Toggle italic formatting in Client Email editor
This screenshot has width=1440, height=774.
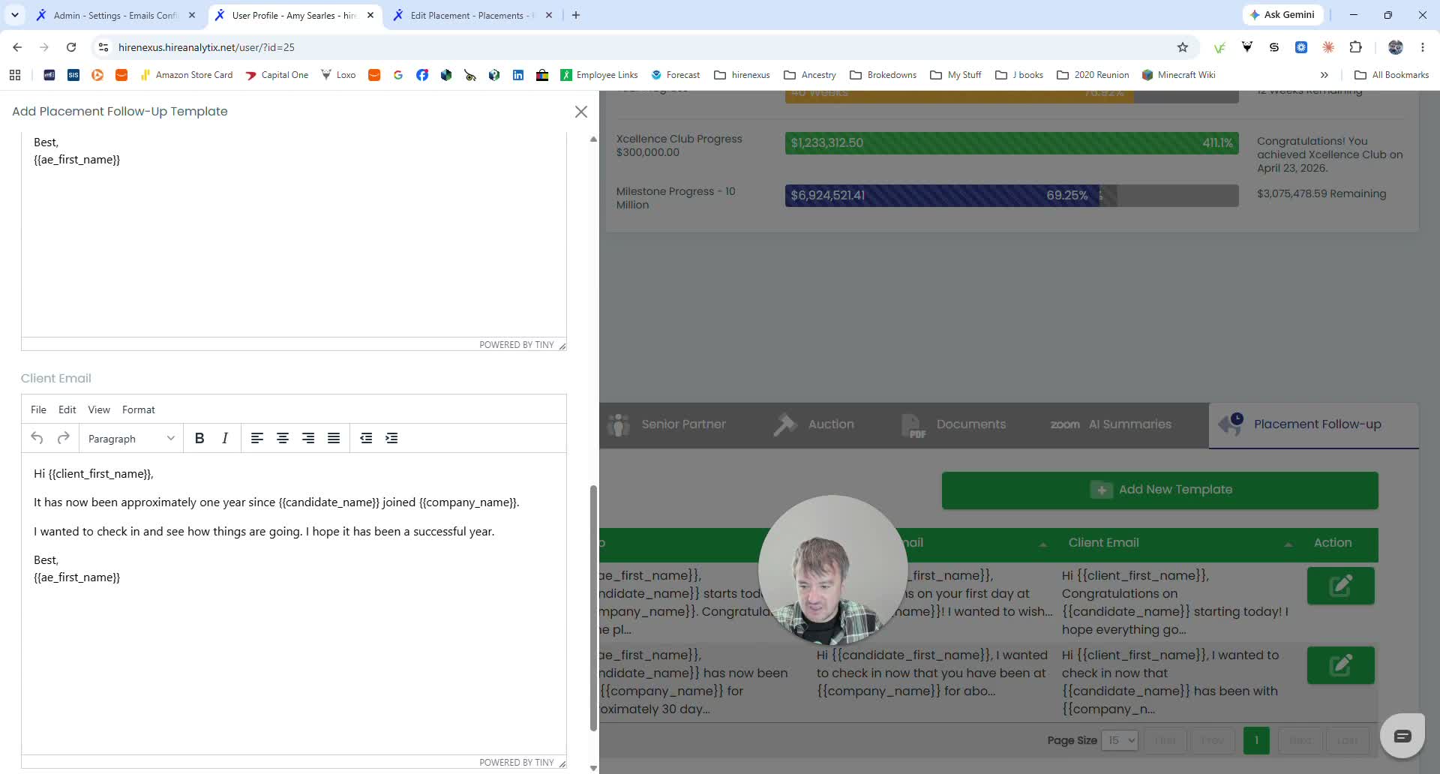pos(225,438)
